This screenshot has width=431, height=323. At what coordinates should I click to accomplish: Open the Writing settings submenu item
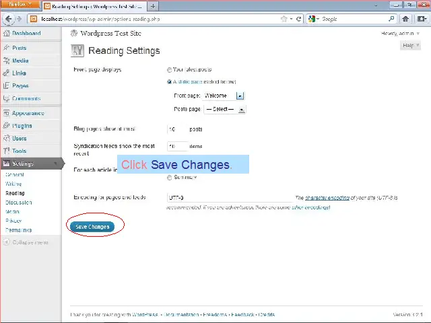pos(13,184)
